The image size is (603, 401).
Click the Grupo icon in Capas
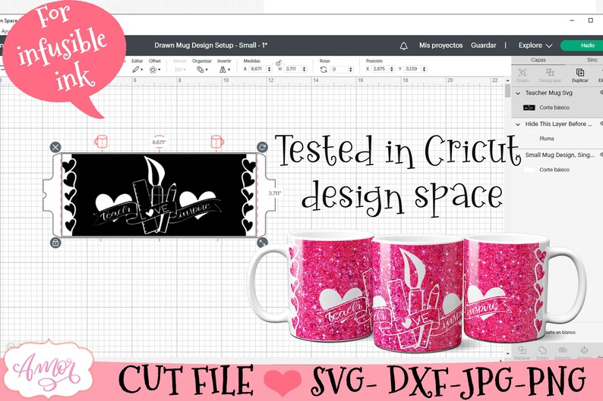[x=522, y=72]
